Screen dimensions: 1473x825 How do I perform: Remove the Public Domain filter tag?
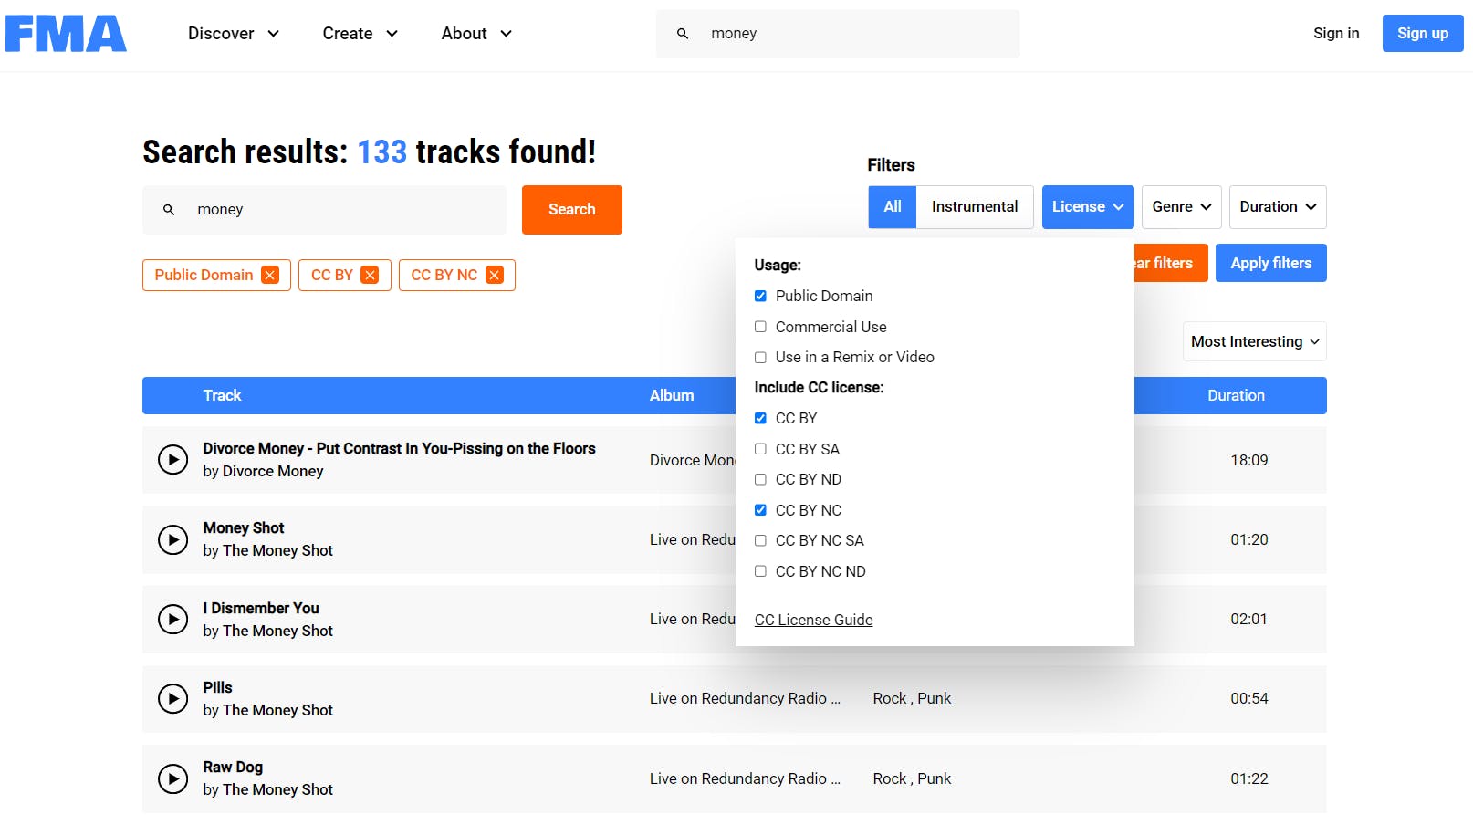pos(270,276)
